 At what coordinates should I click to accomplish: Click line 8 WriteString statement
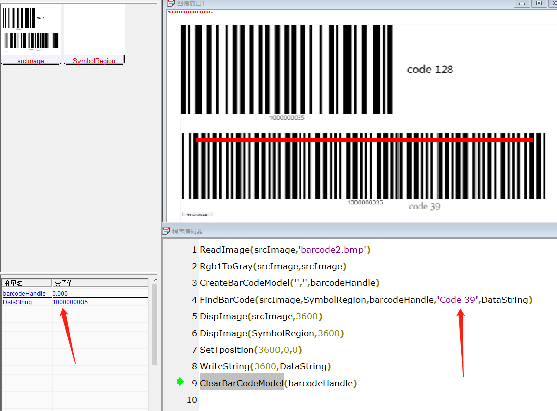coord(265,366)
